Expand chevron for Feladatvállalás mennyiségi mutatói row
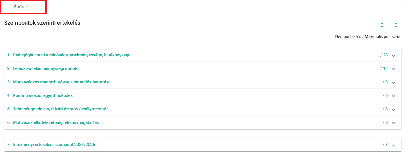 (394, 69)
